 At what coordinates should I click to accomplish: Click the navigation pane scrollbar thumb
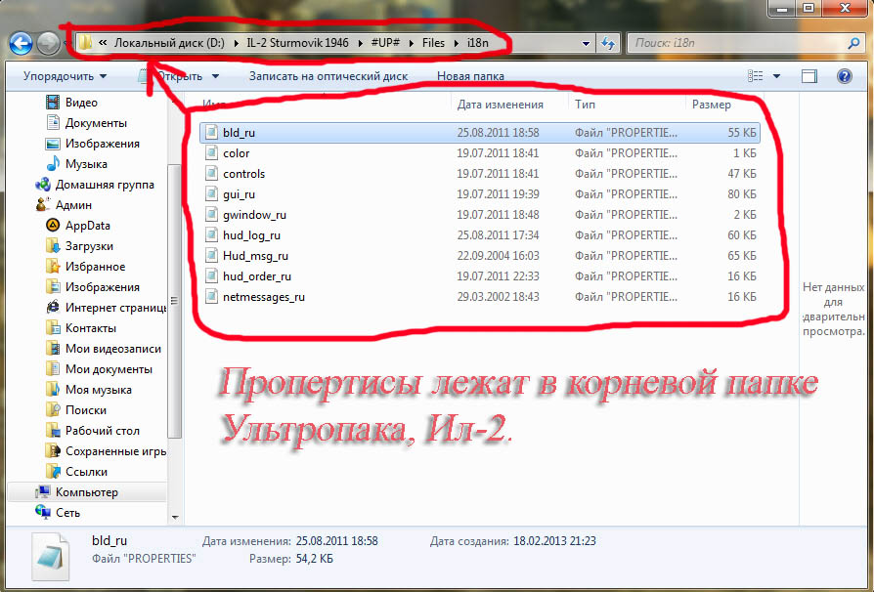point(175,301)
